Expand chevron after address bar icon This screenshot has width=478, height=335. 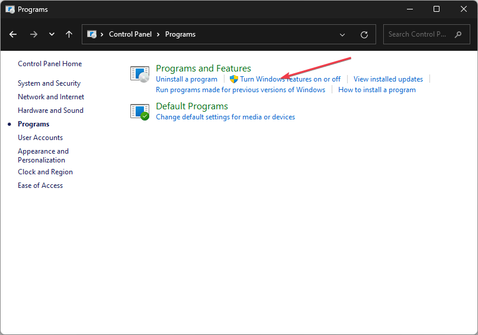102,34
